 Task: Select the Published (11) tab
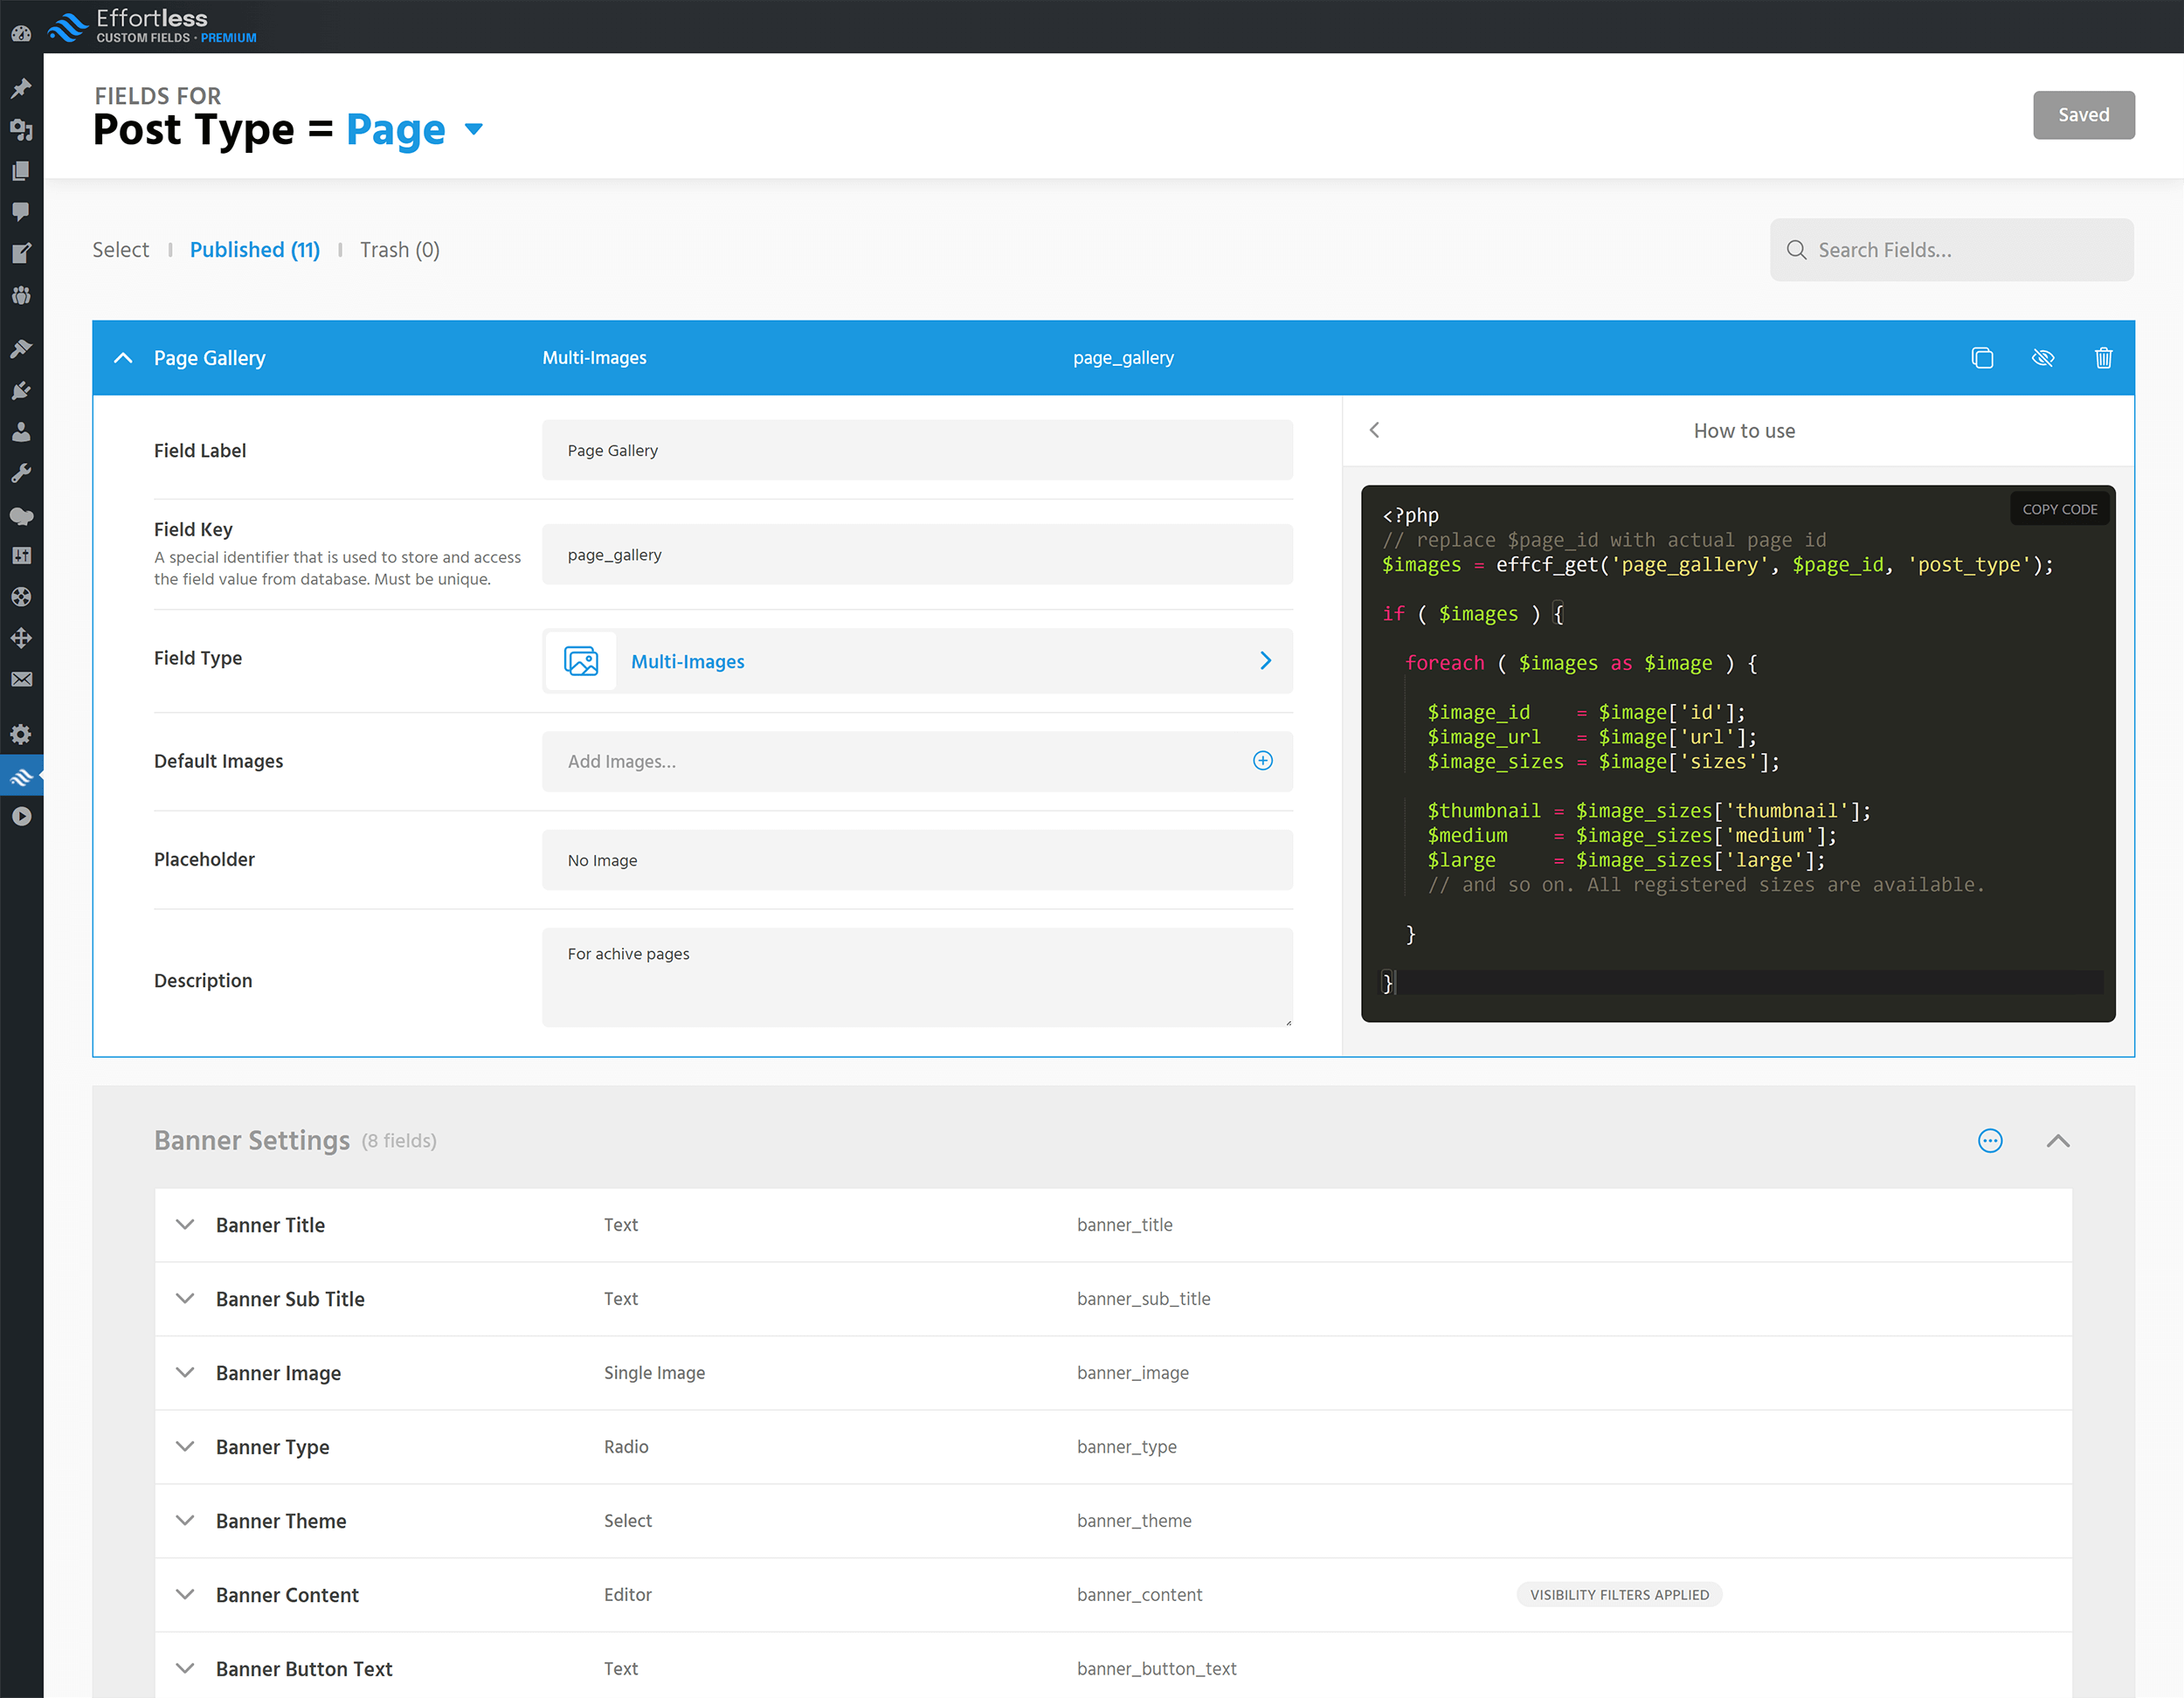tap(255, 250)
